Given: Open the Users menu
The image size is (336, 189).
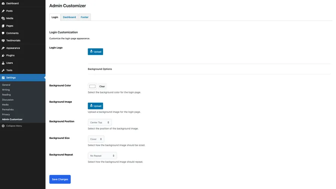Looking at the screenshot, I should [23, 63].
